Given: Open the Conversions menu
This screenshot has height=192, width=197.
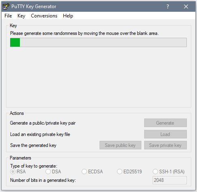Looking at the screenshot, I should (44, 16).
